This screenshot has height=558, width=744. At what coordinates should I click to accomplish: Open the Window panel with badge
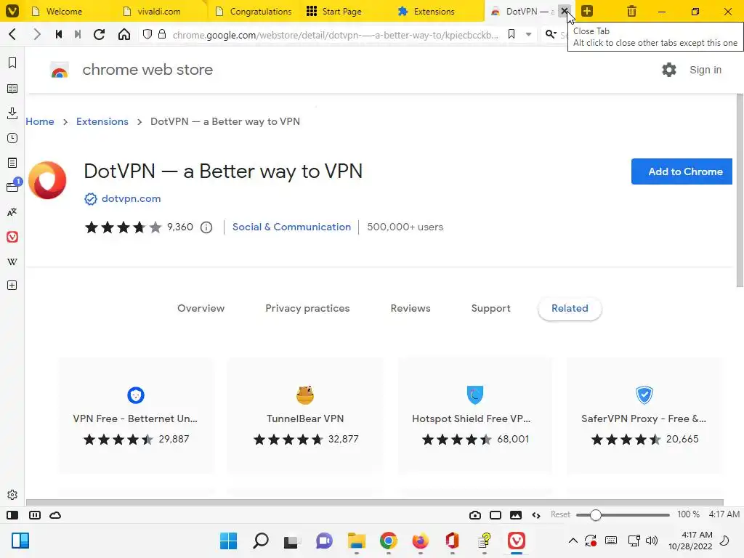[x=13, y=186]
